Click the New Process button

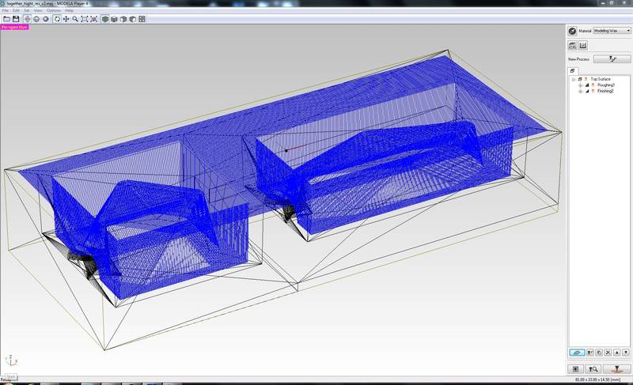point(612,59)
